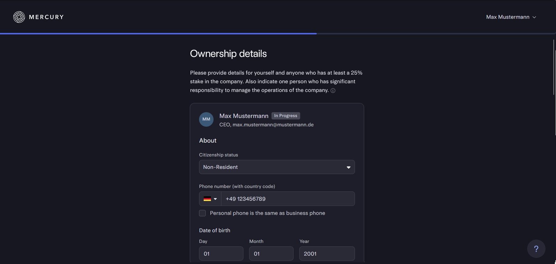Open the Citizenship status Non-Resident dropdown
The height and width of the screenshot is (264, 556).
[277, 167]
